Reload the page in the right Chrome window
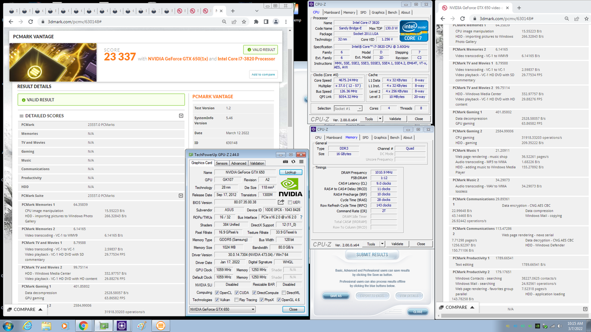The height and width of the screenshot is (332, 591). click(462, 18)
